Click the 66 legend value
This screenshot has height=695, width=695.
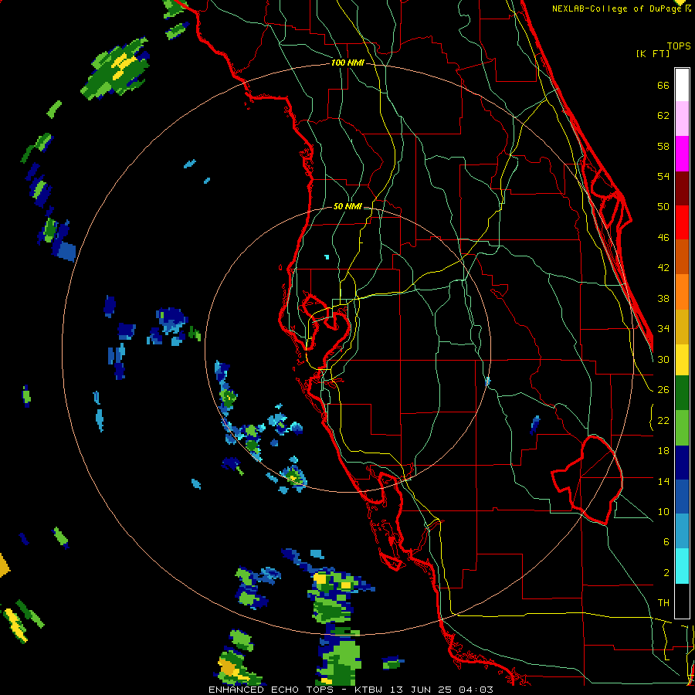coord(663,86)
